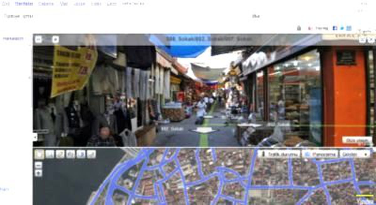Minimize the panorama panel with the minus button
Image resolution: width=376 pixels, height=205 pixels.
tap(38, 39)
